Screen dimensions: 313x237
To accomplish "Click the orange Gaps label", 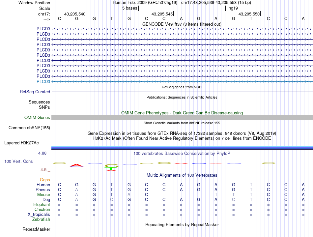I will click(45, 180).
